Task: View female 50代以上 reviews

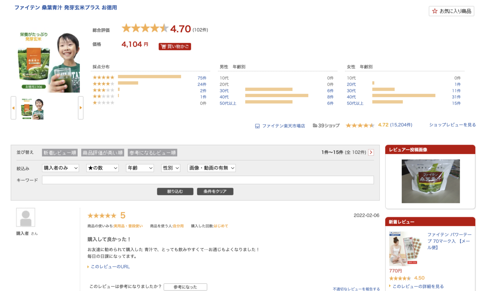Action: 355,103
